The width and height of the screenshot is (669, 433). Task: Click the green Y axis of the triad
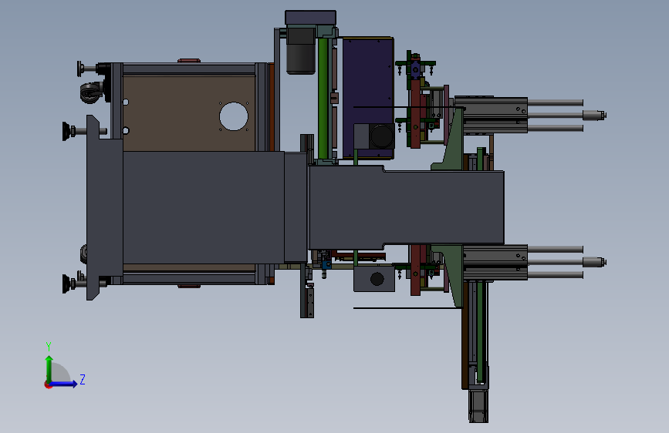tap(49, 368)
